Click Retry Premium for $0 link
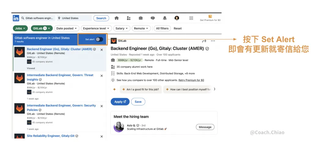This screenshot has height=148, width=313. (x=191, y=80)
